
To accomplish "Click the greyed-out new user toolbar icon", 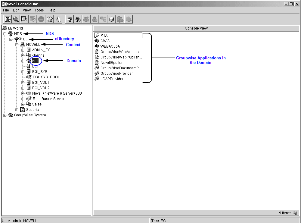I will (95, 19).
